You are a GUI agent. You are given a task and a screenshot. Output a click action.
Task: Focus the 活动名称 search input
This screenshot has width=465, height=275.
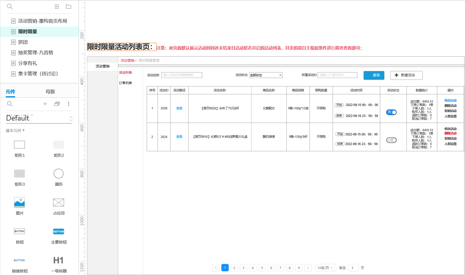click(182, 75)
